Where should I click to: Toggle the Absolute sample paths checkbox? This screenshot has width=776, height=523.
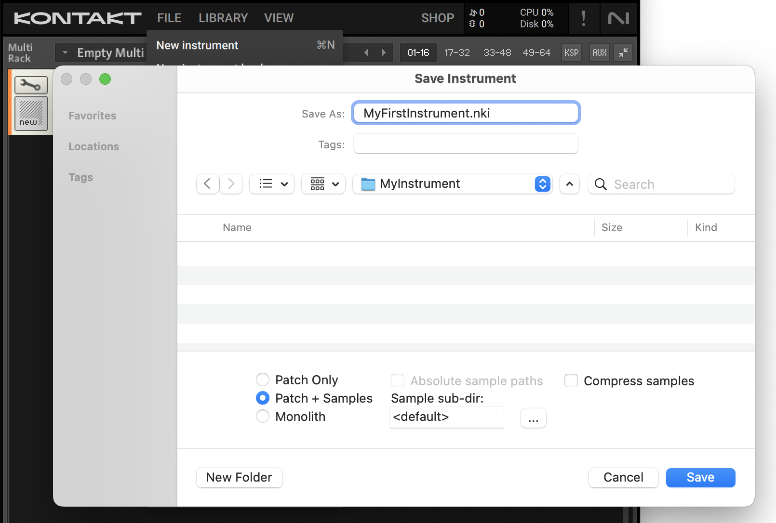coord(398,380)
